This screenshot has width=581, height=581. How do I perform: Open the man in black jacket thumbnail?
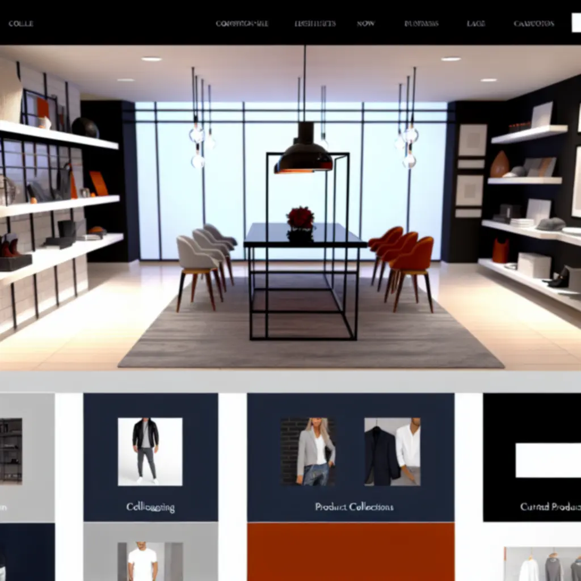tap(150, 452)
